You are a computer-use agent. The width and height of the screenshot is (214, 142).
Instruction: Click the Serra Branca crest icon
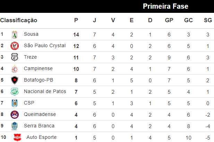click(x=15, y=126)
